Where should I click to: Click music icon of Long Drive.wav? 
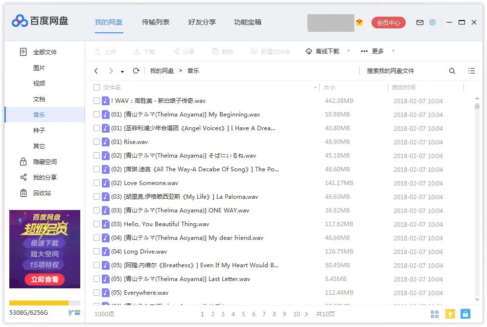(x=106, y=252)
